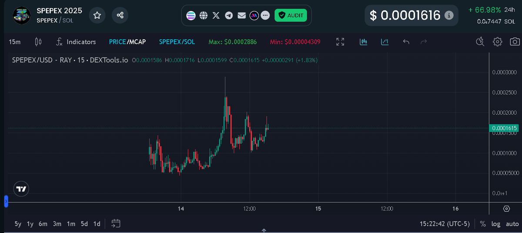Visit the token website globe icon
This screenshot has width=522, height=233.
203,15
